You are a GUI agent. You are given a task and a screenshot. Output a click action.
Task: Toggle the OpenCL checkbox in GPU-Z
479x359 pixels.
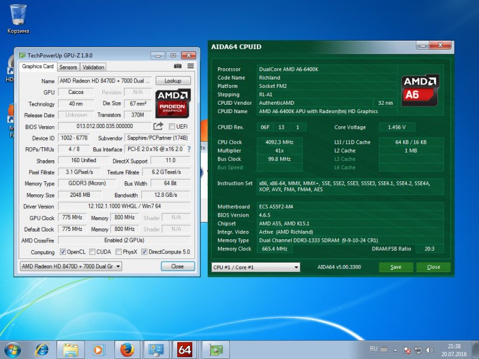click(64, 252)
